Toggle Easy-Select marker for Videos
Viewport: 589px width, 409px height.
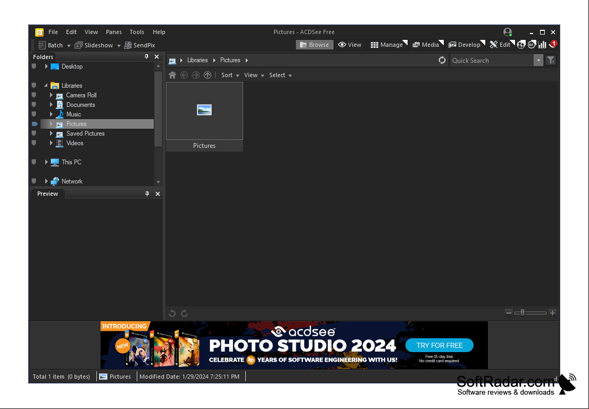(34, 143)
